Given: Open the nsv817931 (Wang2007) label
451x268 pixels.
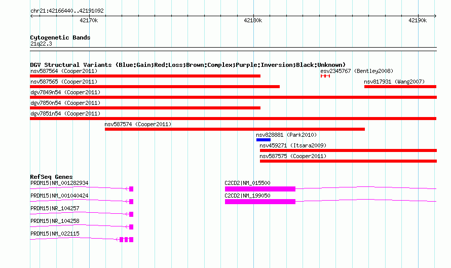Looking at the screenshot, I should [394, 82].
